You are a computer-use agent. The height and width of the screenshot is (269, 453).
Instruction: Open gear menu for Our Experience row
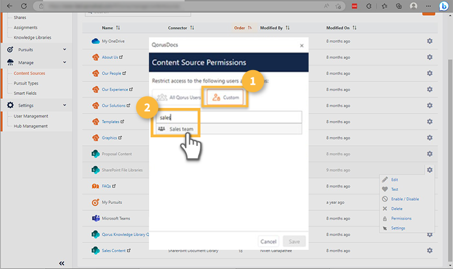coord(430,90)
